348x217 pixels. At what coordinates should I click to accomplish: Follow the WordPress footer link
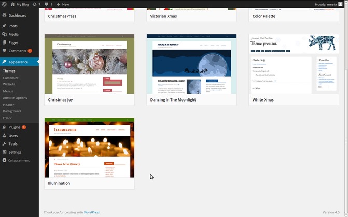click(92, 212)
